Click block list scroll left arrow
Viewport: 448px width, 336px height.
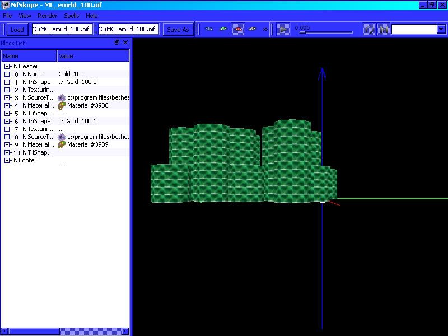4,331
